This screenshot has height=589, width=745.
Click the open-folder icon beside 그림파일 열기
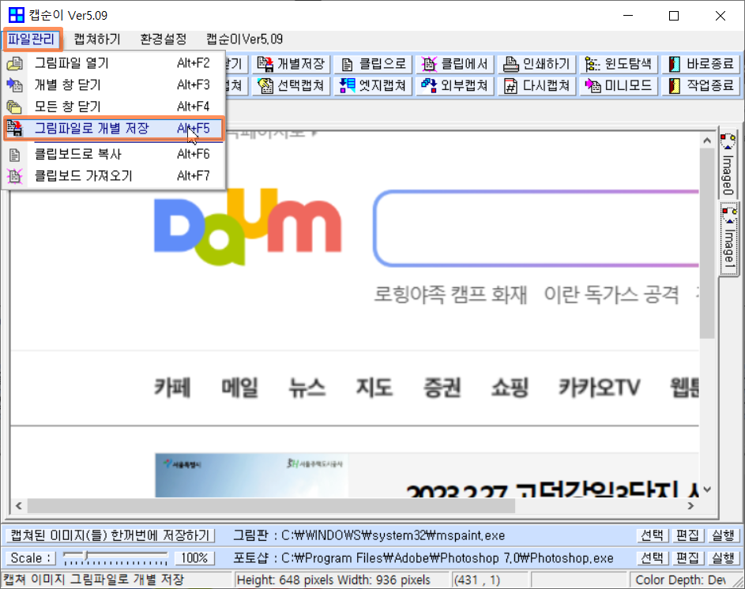pos(15,63)
